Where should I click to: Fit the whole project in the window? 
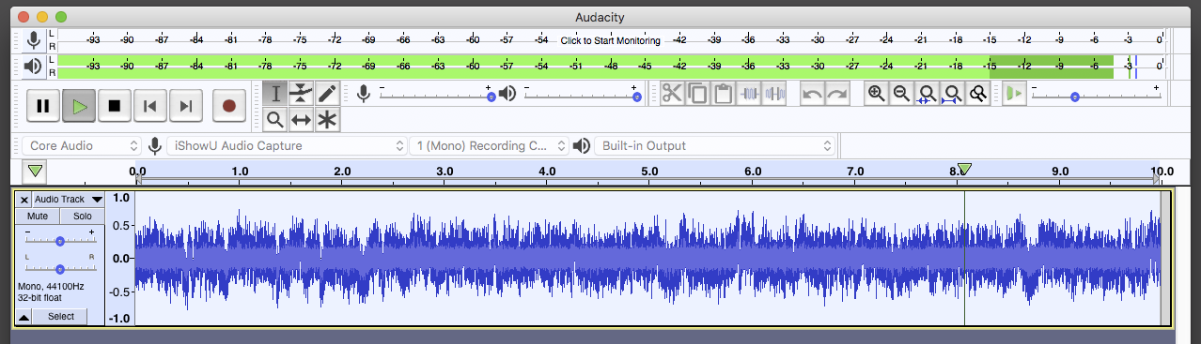952,93
